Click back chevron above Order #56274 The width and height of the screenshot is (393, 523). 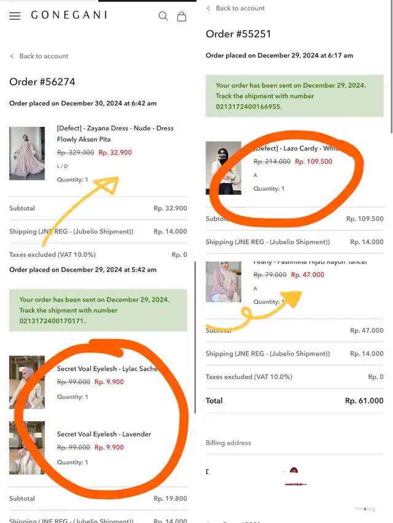12,56
